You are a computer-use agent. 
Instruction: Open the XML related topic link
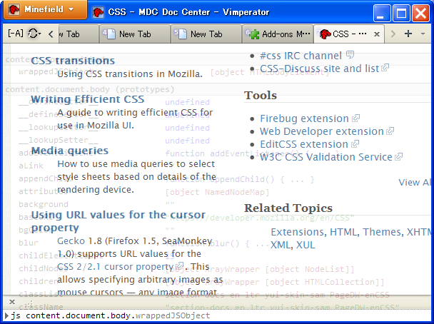281,245
